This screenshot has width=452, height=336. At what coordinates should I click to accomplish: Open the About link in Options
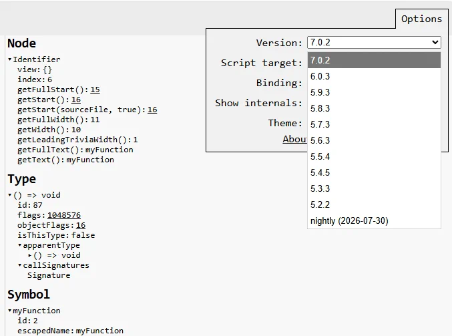tap(294, 139)
